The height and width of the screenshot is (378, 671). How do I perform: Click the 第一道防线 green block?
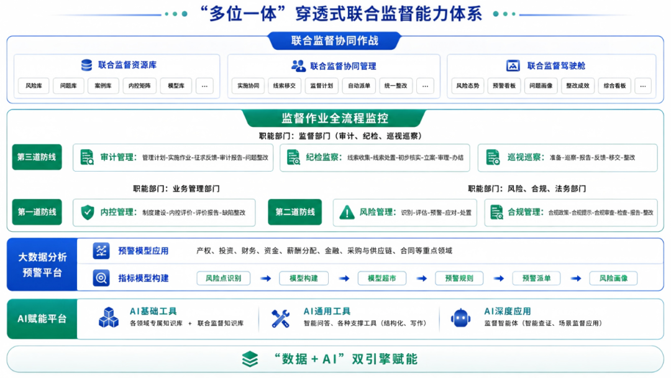click(x=37, y=212)
